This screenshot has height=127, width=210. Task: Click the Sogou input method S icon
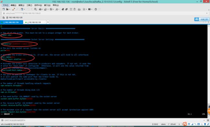click(185, 124)
